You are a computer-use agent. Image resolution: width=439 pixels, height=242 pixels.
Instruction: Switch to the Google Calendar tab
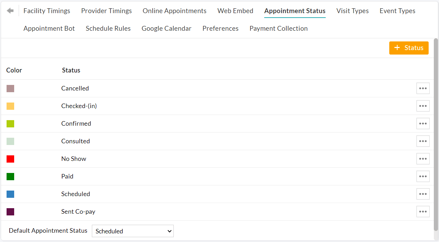point(166,28)
